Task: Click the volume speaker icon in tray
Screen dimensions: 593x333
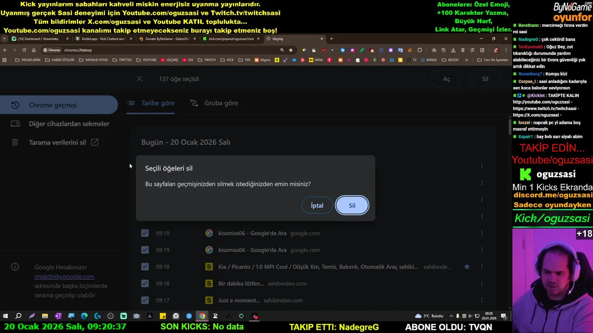Action: point(471,316)
